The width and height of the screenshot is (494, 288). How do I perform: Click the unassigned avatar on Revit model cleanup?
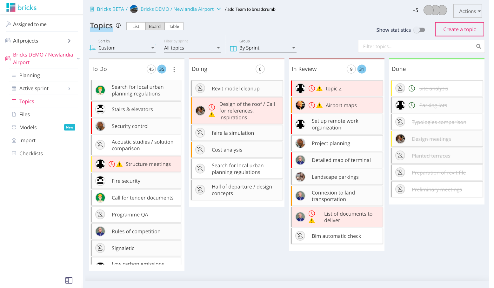[x=200, y=89]
